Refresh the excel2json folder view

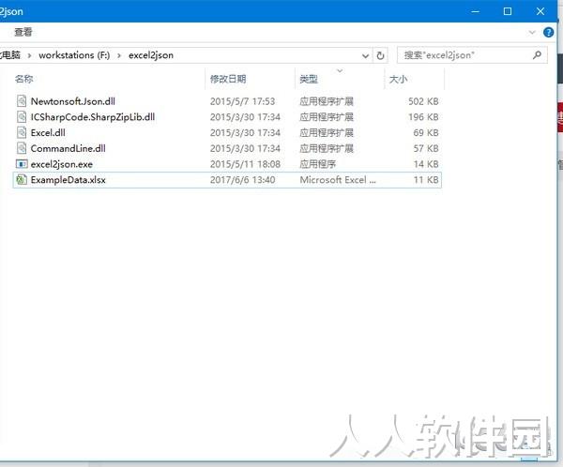point(380,55)
